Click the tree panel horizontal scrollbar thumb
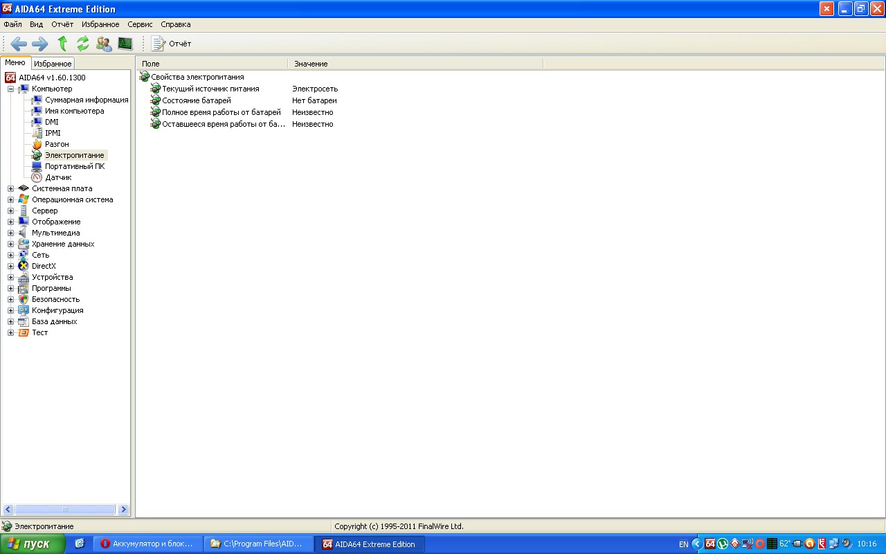 point(65,510)
